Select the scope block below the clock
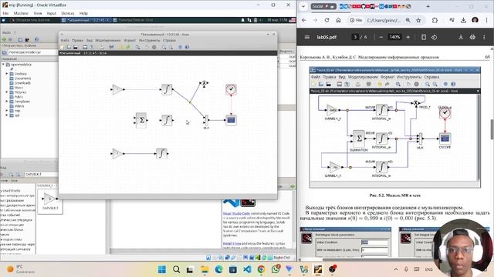The image size is (494, 277). click(x=231, y=120)
